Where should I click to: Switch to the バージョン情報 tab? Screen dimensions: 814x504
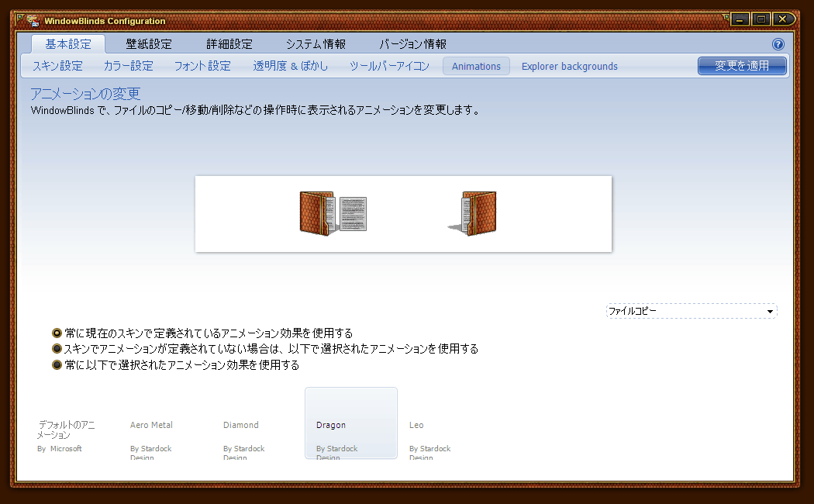(x=412, y=44)
